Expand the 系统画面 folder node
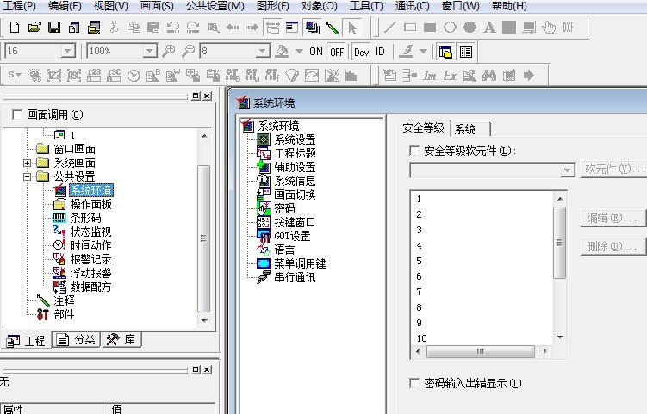 (28, 163)
